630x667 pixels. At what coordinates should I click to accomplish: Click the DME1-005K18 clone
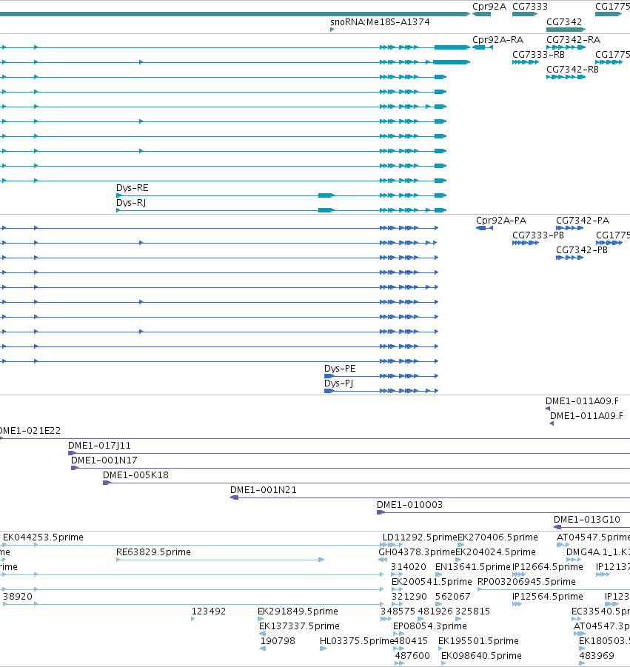coord(366,483)
